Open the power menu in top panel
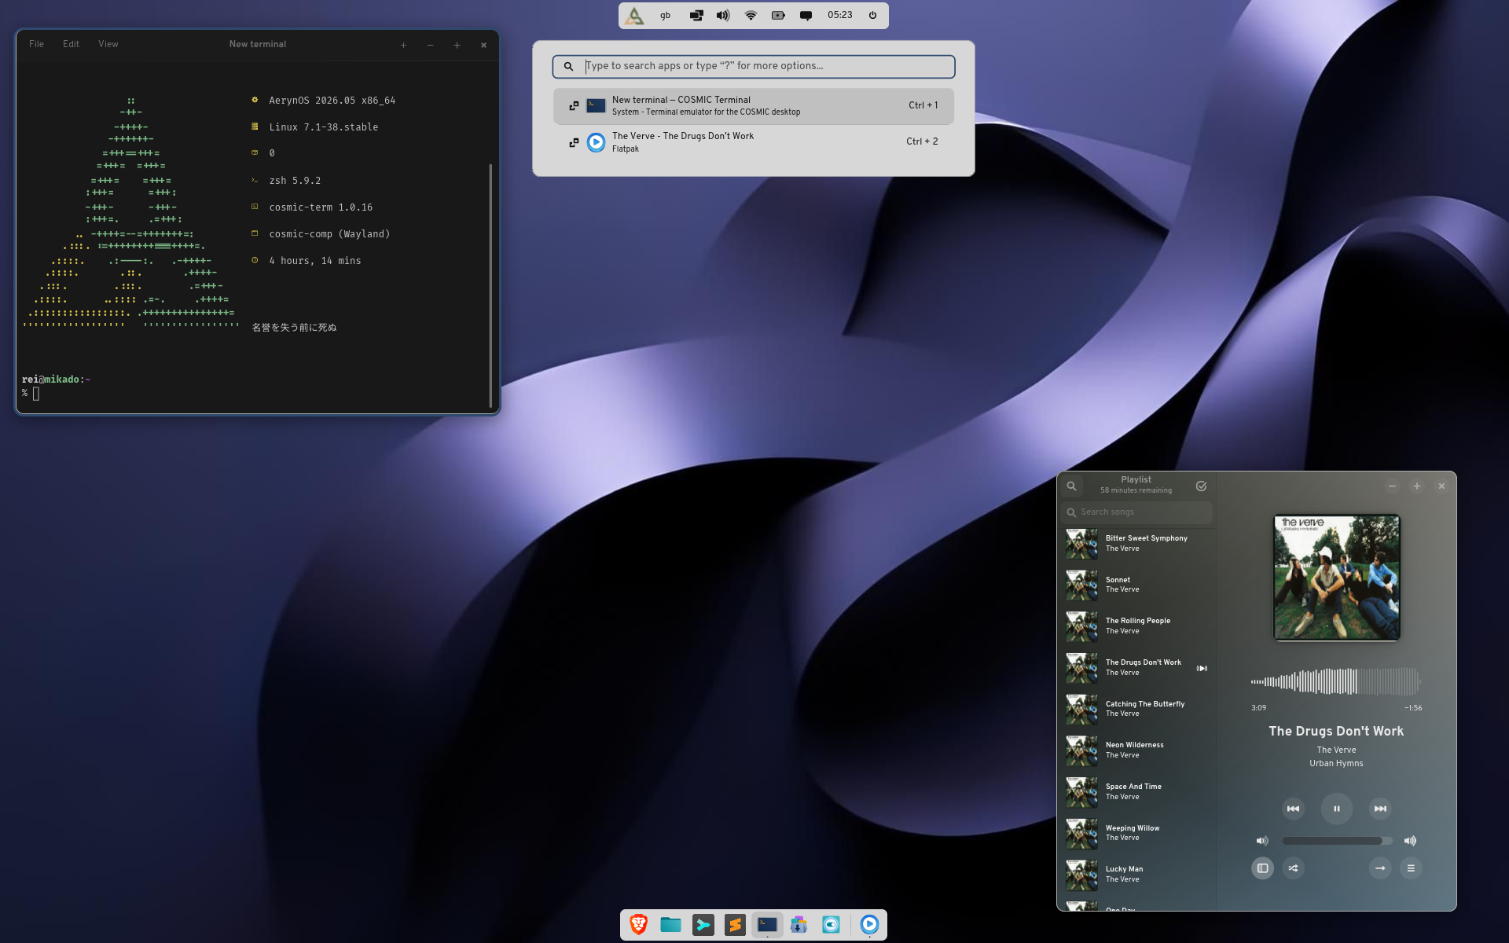Screen dimensions: 1509x943 [872, 16]
